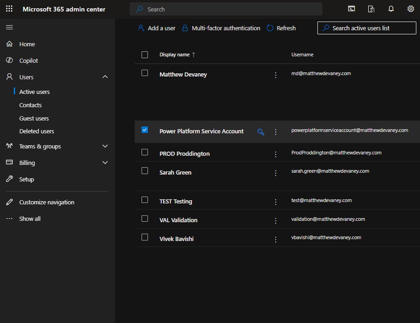420x323 pixels.
Task: Click ProdProddington@matthewdevaney.com username
Action: [x=336, y=153]
